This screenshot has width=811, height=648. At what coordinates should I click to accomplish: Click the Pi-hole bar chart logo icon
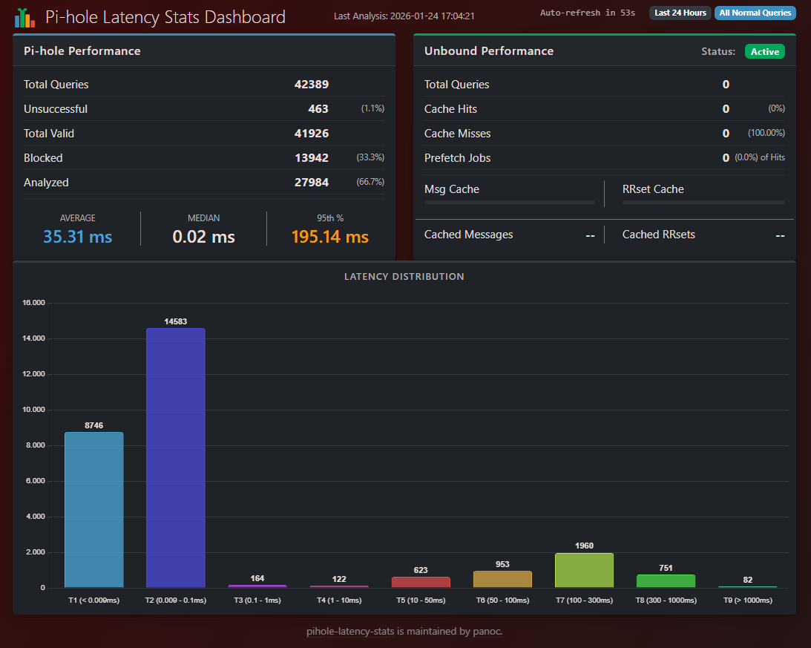[x=25, y=17]
